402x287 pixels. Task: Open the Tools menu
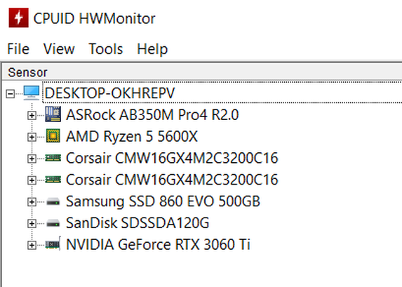[106, 48]
